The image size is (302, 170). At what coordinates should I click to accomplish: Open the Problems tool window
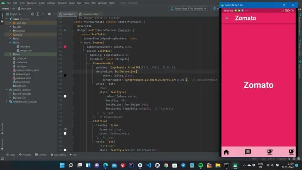pos(25,155)
